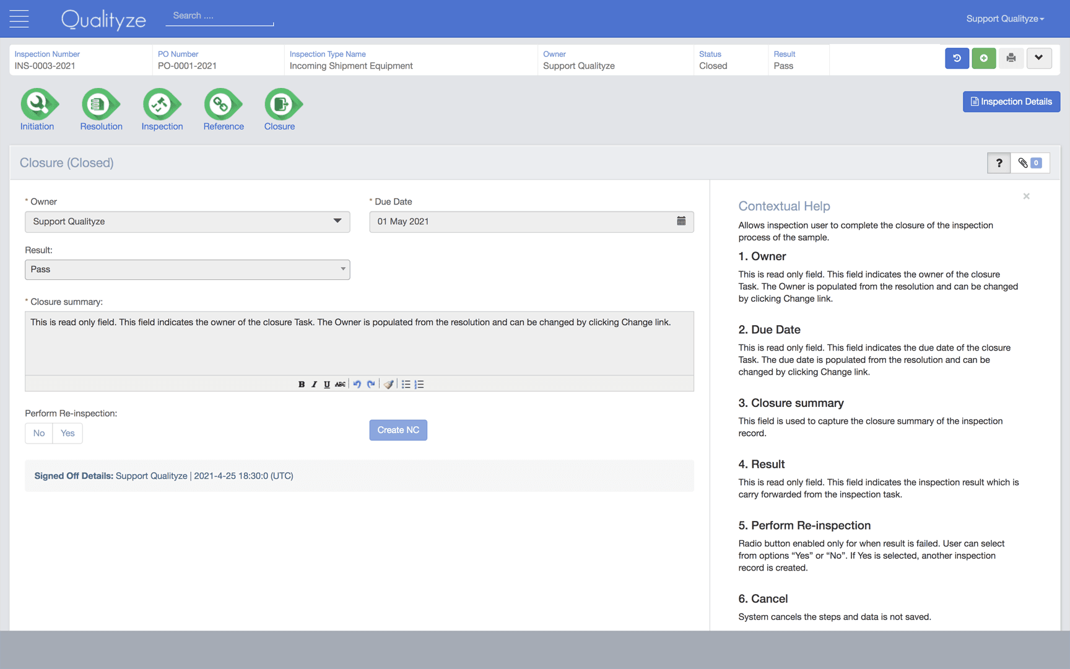This screenshot has height=669, width=1070.
Task: Open Inspection Details
Action: pos(1011,101)
